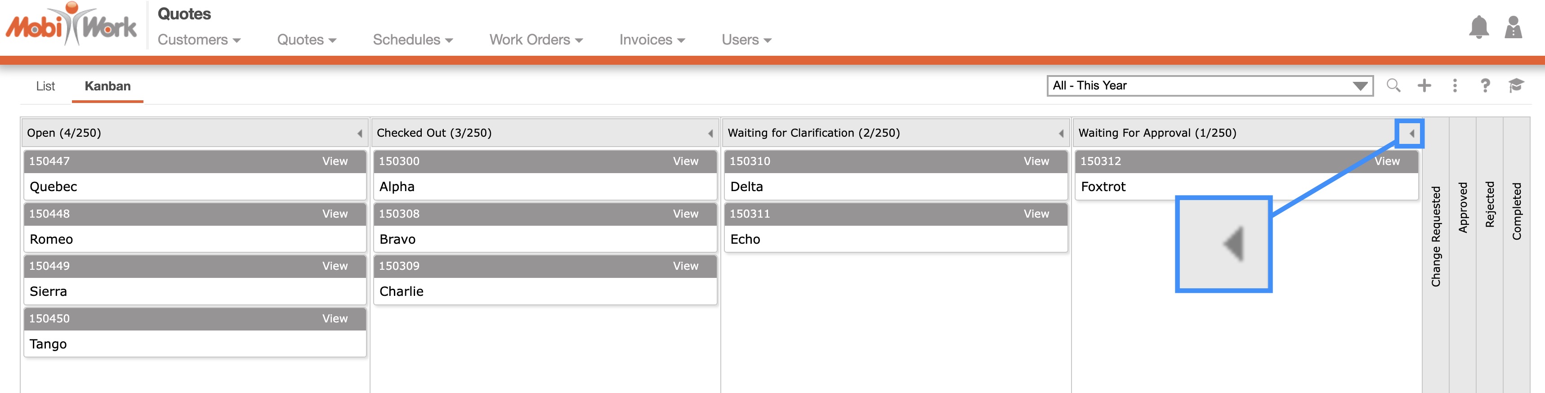Open help question mark icon

click(1485, 86)
